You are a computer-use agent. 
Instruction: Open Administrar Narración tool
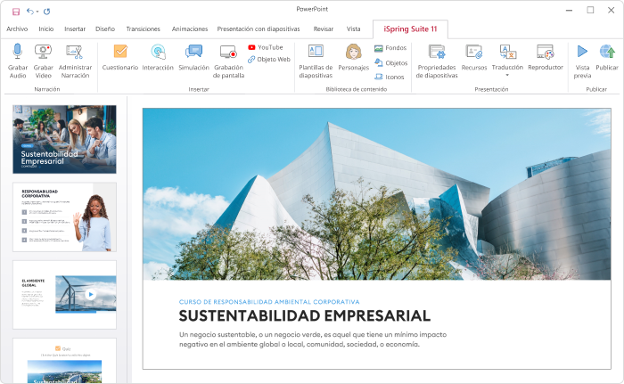(75, 61)
